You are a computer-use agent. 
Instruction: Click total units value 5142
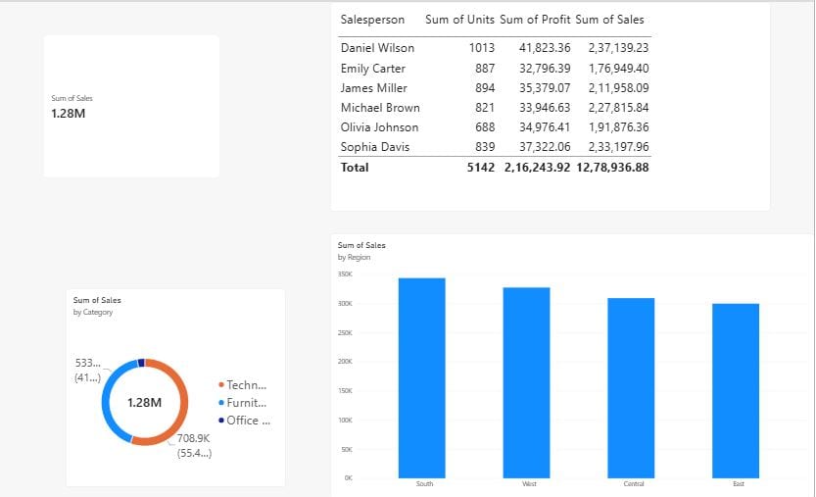480,168
